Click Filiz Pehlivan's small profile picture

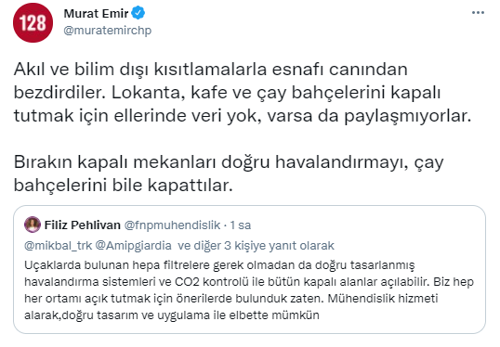click(x=33, y=225)
